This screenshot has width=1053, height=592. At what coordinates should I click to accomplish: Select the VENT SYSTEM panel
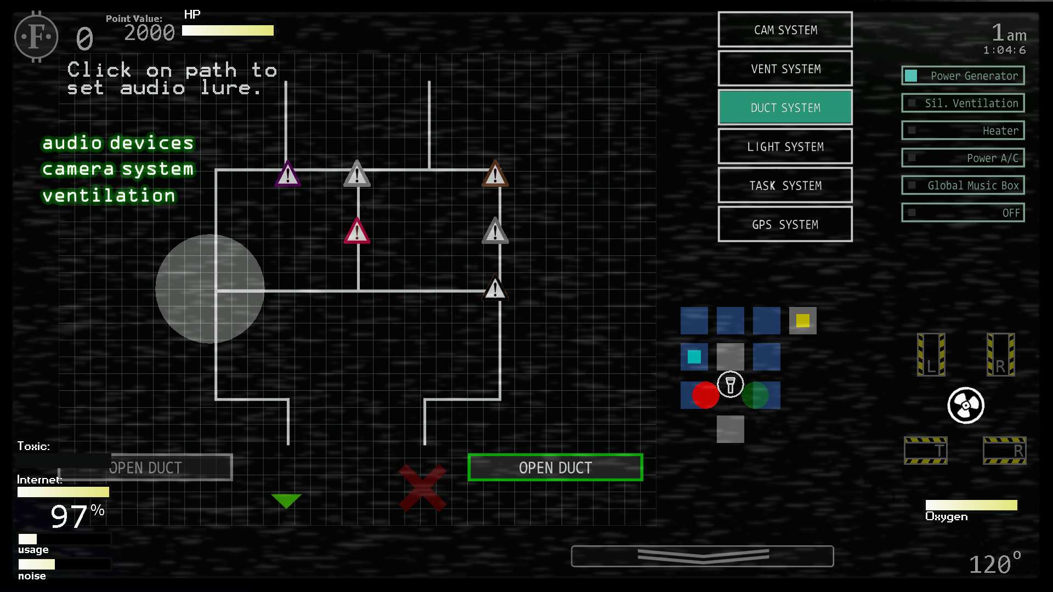pos(785,69)
